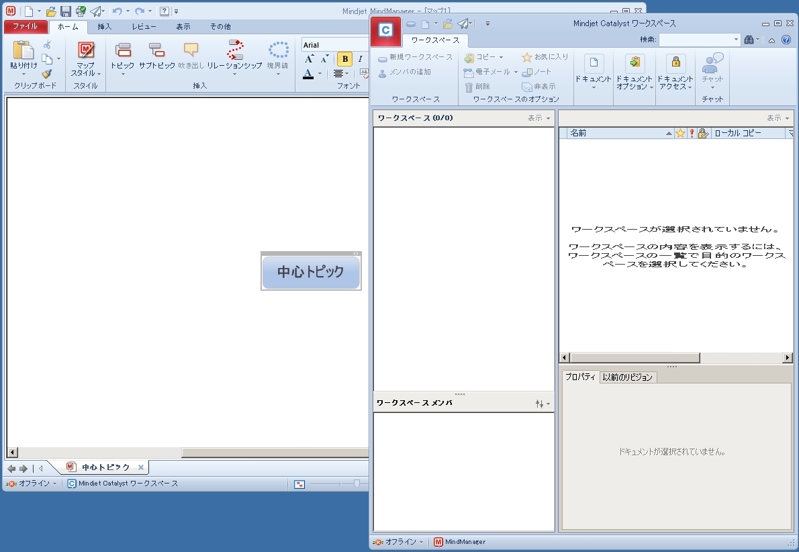Click the Callout (吹き出し) icon
Image resolution: width=799 pixels, height=552 pixels.
click(191, 50)
